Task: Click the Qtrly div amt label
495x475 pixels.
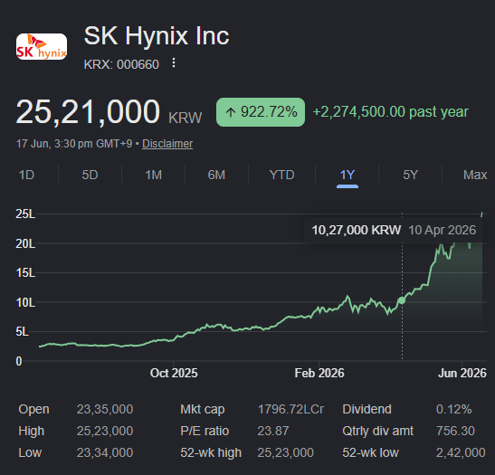Action: pyautogui.click(x=378, y=431)
